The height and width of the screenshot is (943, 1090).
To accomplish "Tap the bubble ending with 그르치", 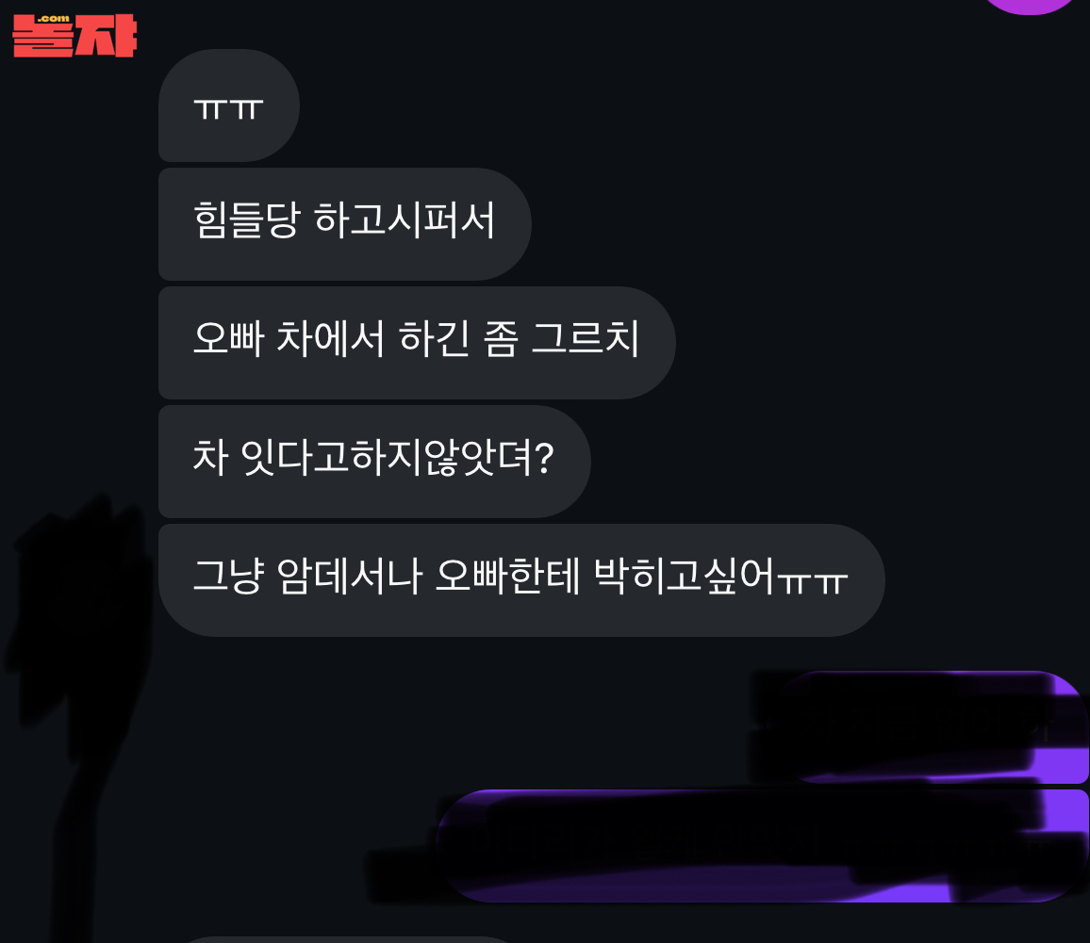I will coord(417,343).
